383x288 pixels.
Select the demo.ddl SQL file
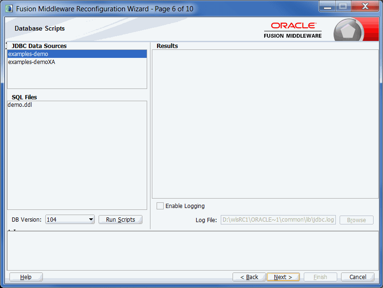point(77,105)
